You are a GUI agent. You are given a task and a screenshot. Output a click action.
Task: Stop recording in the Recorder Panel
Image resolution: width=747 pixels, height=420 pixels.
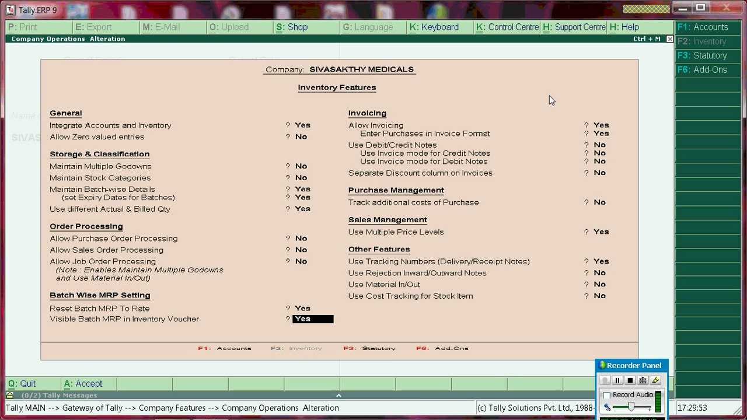[630, 380]
